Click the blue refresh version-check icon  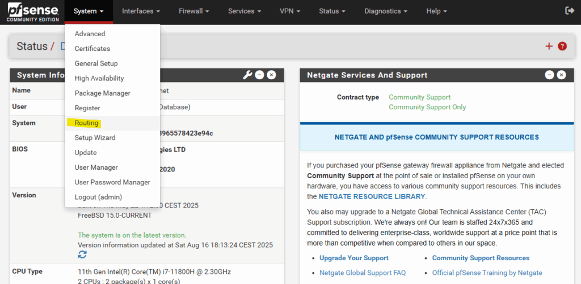point(82,255)
